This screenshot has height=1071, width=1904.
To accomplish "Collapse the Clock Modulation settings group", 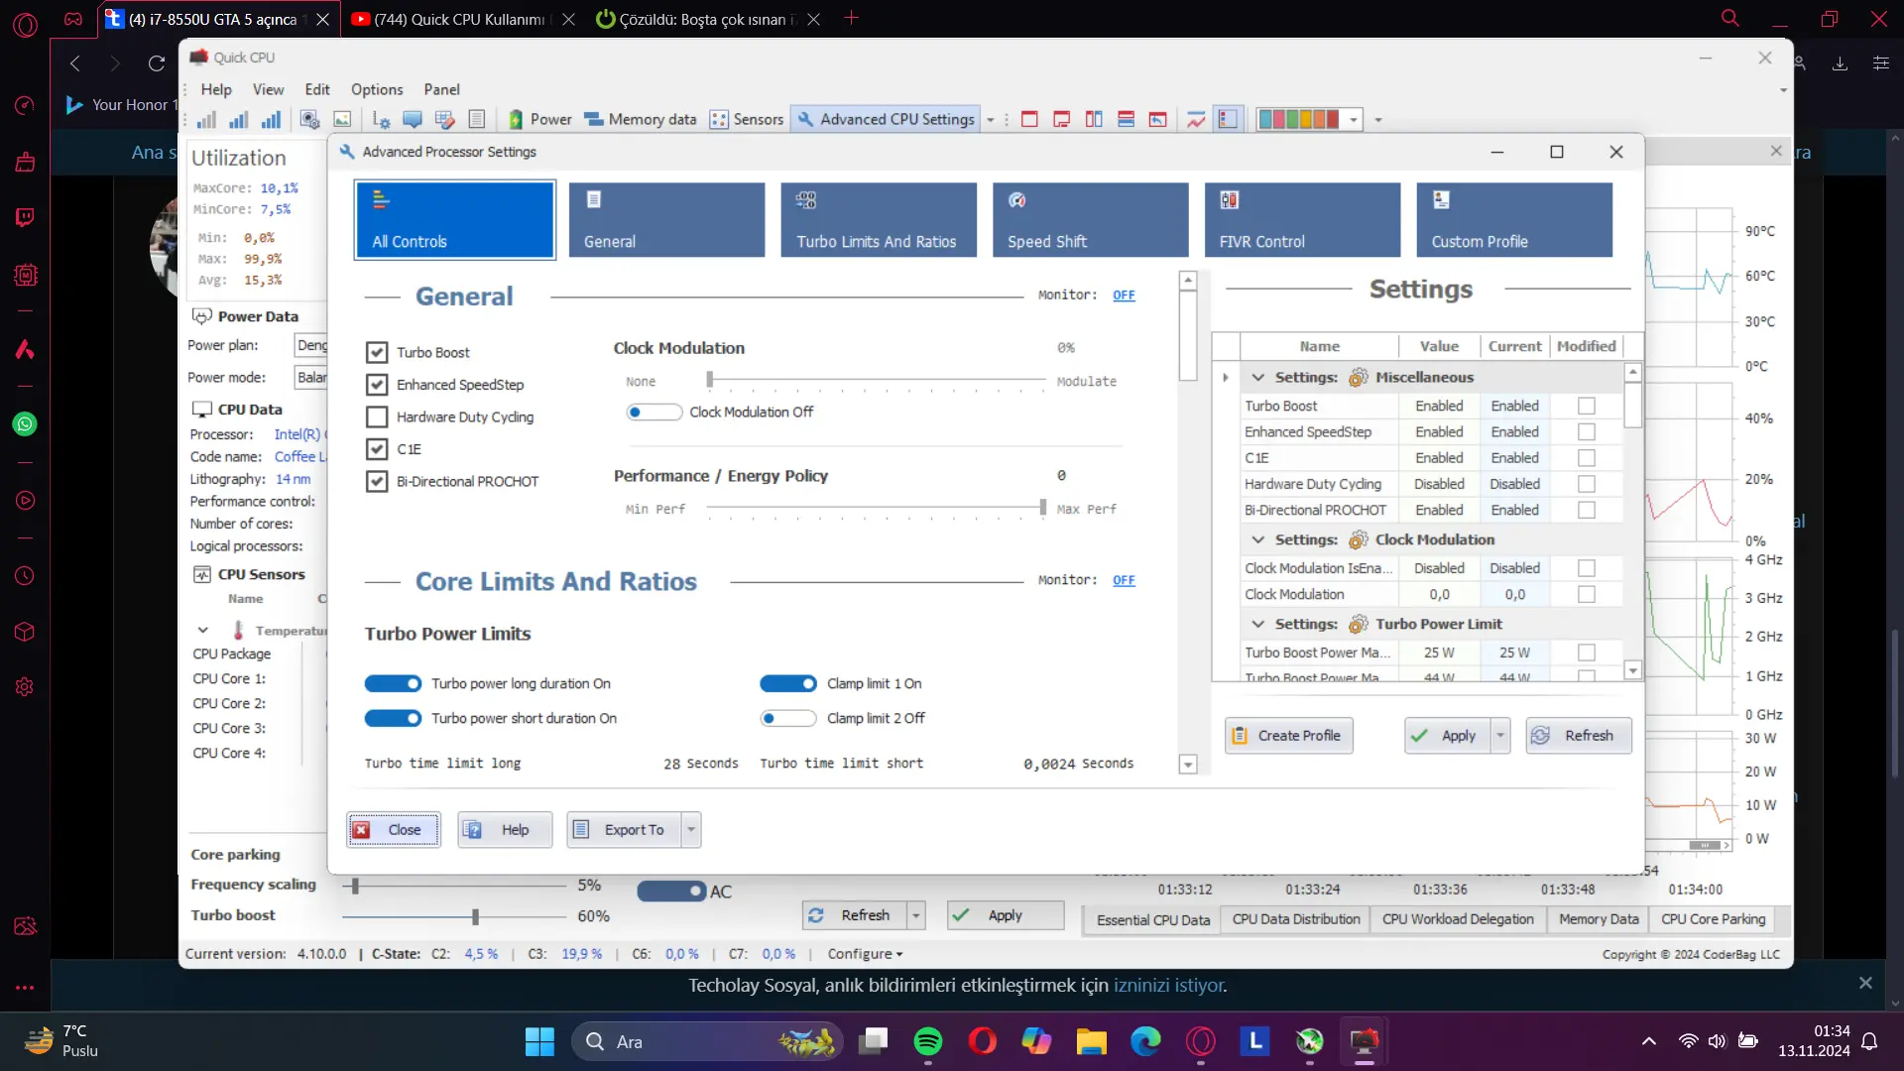I will (x=1257, y=539).
